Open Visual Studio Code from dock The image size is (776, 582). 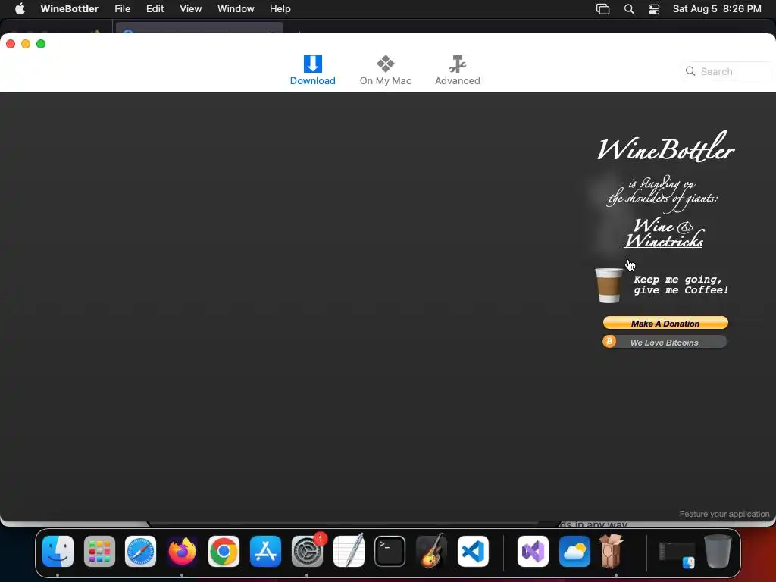(x=473, y=552)
